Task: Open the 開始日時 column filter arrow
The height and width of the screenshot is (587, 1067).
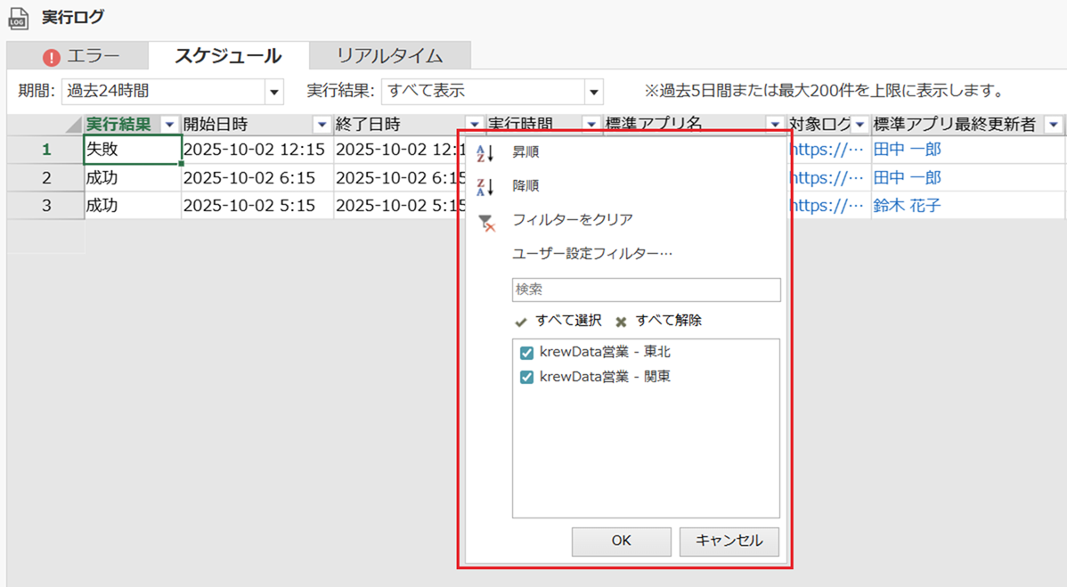Action: coord(322,126)
